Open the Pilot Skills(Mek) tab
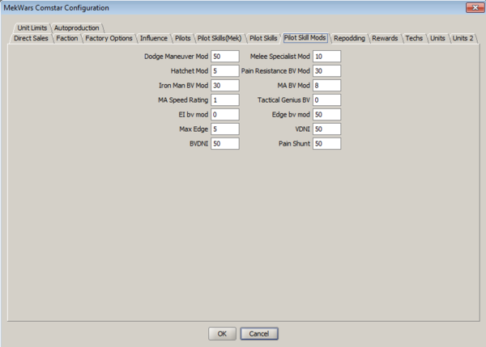This screenshot has width=486, height=347. pos(220,38)
